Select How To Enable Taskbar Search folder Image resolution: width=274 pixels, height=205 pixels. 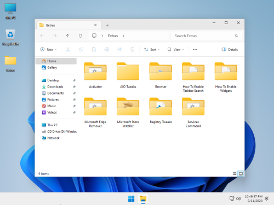point(193,77)
